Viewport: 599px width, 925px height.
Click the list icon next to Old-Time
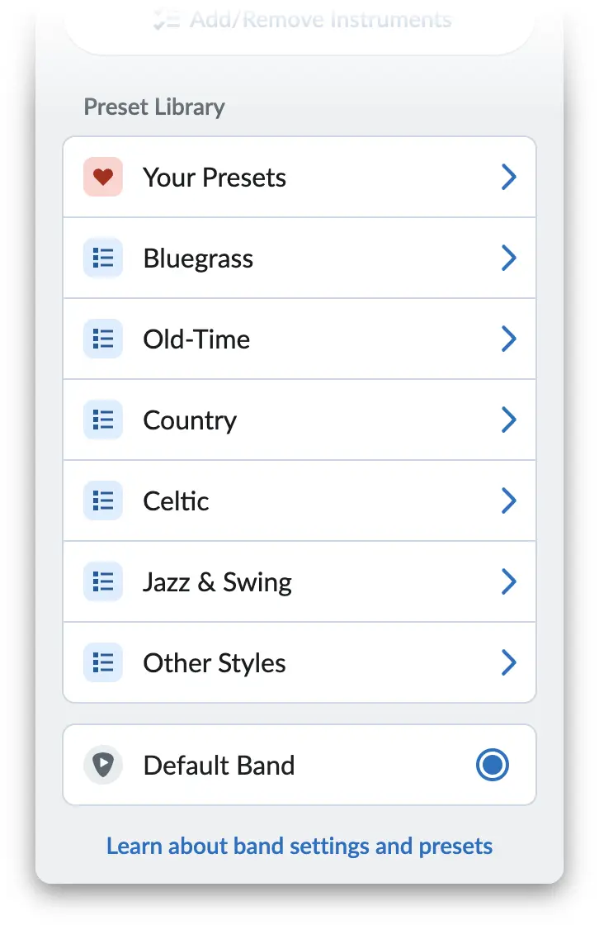point(103,339)
